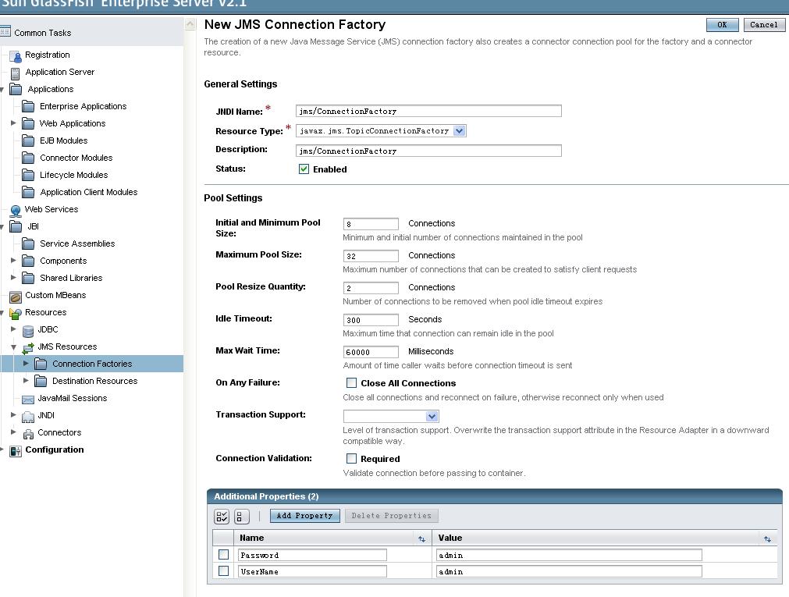Expand the JDBC tree node
Image resolution: width=789 pixels, height=597 pixels.
coord(13,329)
